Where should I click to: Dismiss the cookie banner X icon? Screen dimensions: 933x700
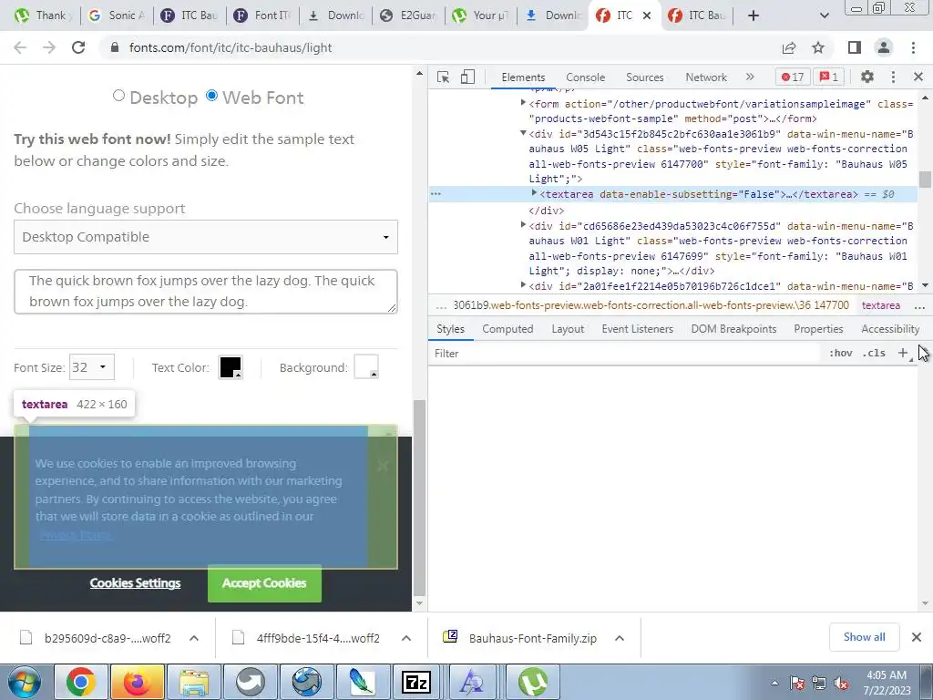(384, 466)
